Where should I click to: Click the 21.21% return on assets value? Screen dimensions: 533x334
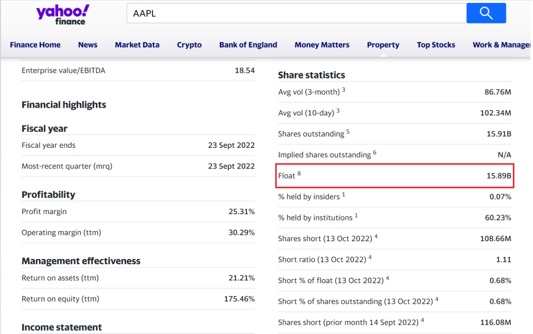(x=242, y=278)
